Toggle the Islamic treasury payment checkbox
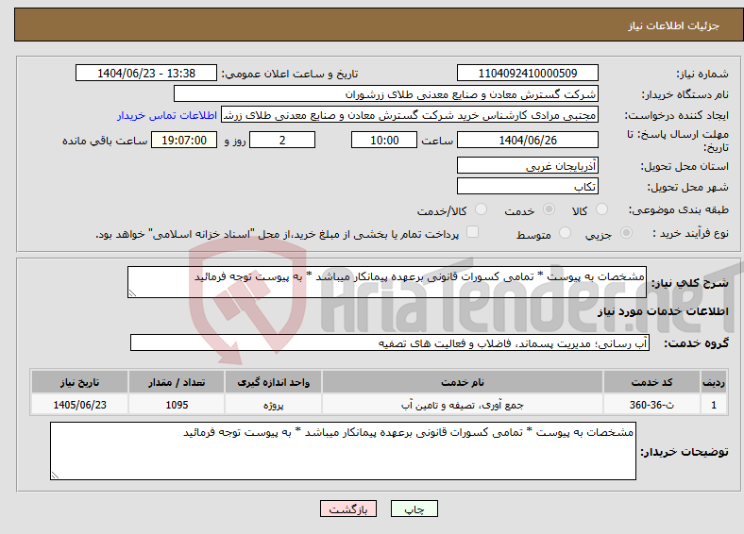Screen dimensions: 744x534 click(473, 232)
